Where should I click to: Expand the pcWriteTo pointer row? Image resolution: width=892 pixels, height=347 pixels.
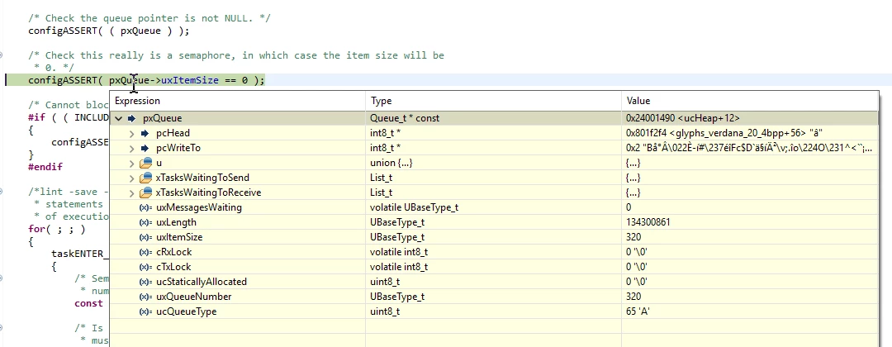[132, 148]
